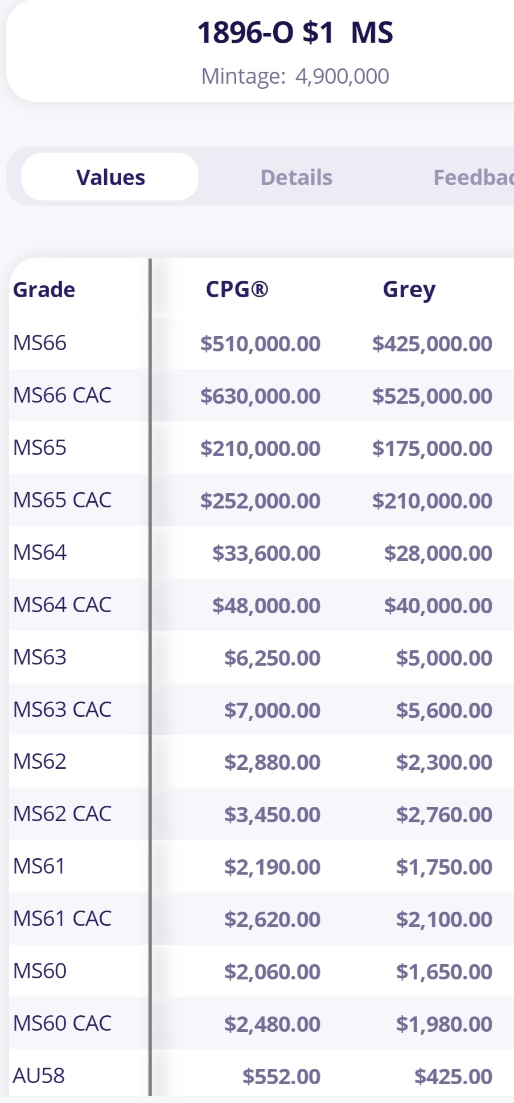Select the MS64 grade row label

click(x=40, y=552)
